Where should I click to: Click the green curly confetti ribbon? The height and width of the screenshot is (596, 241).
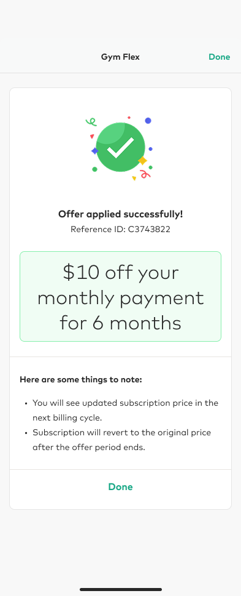91,122
